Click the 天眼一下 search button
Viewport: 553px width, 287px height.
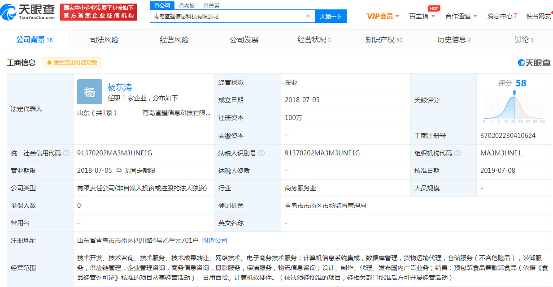[331, 16]
